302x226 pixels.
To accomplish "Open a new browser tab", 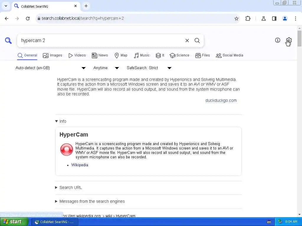I will (x=86, y=6).
